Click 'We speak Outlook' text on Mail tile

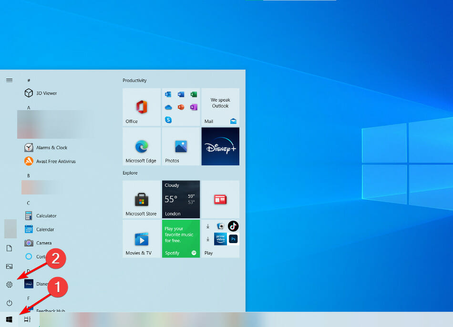(220, 103)
